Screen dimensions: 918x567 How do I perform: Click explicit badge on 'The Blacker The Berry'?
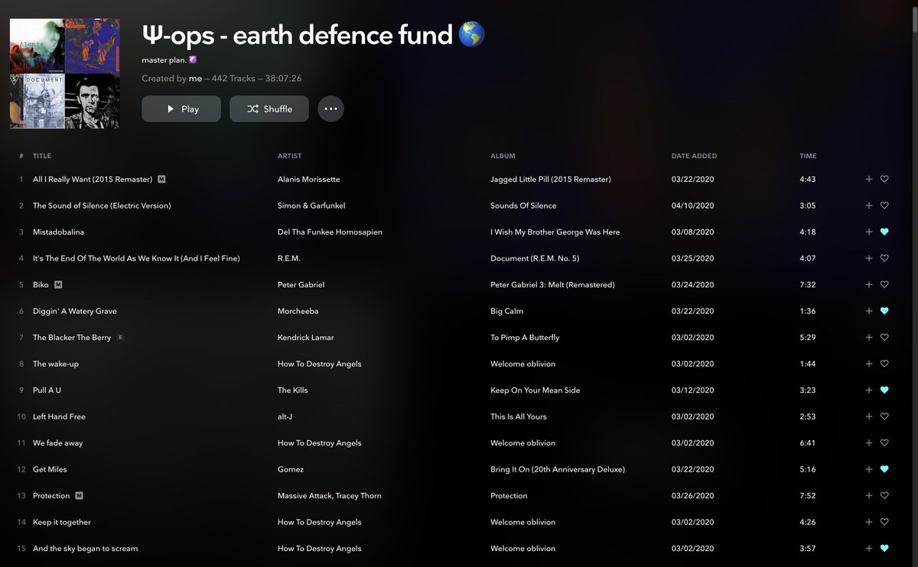121,338
